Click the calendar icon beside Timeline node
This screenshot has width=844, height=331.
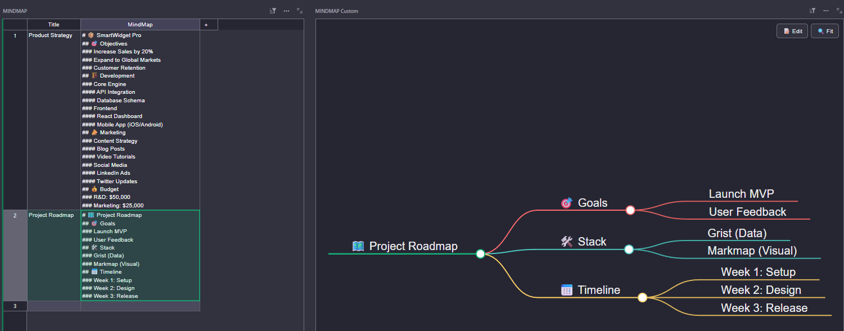pyautogui.click(x=567, y=290)
